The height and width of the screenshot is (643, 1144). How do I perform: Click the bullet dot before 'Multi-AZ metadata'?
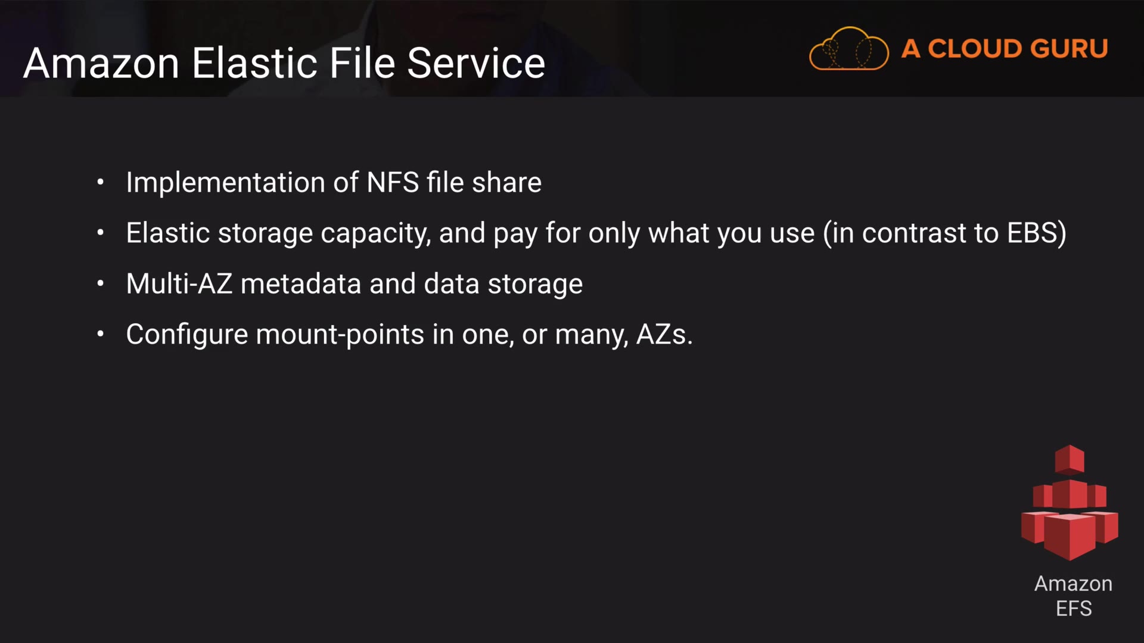point(100,283)
